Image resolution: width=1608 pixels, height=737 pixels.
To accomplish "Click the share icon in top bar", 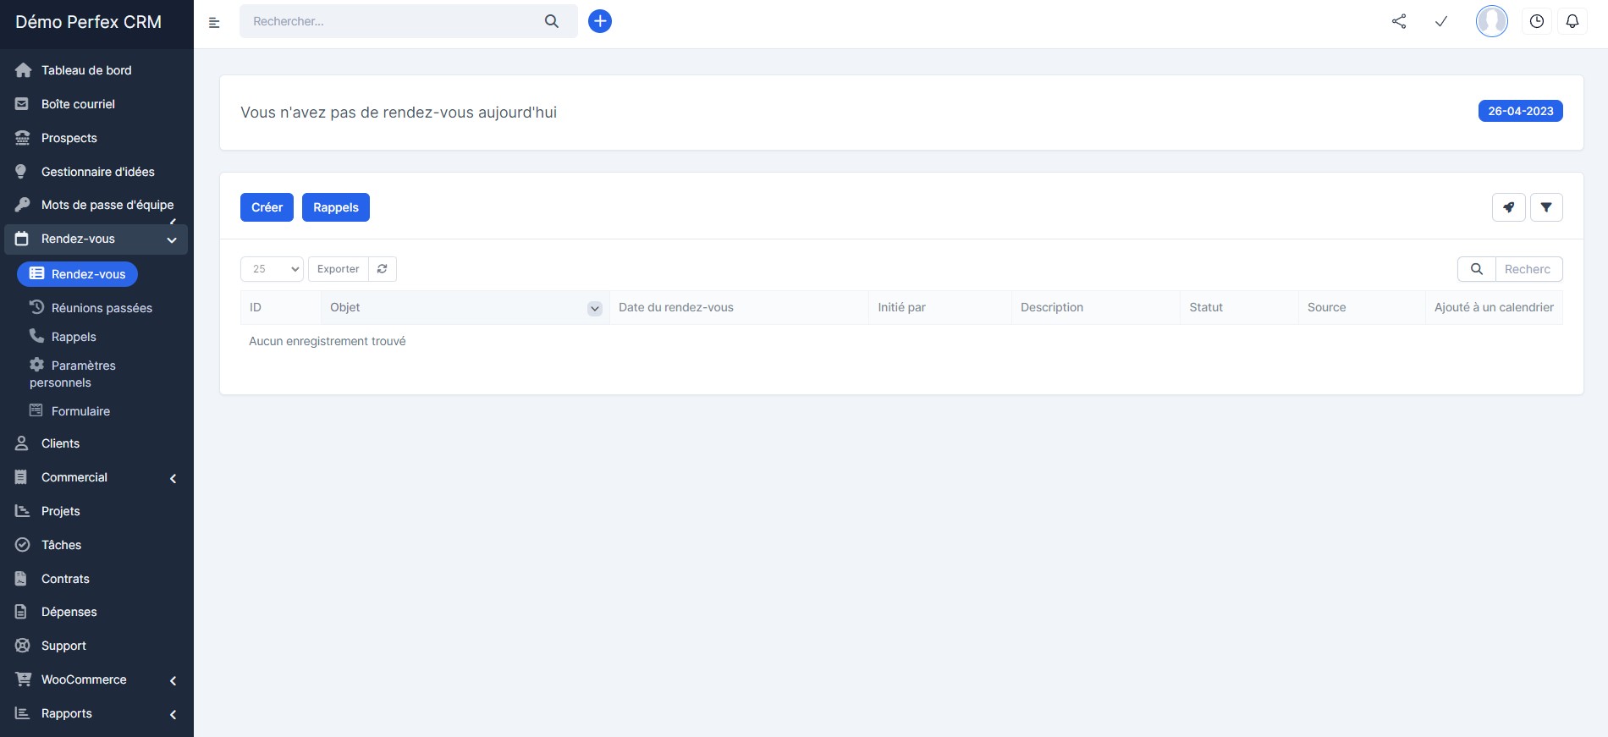I will point(1399,21).
